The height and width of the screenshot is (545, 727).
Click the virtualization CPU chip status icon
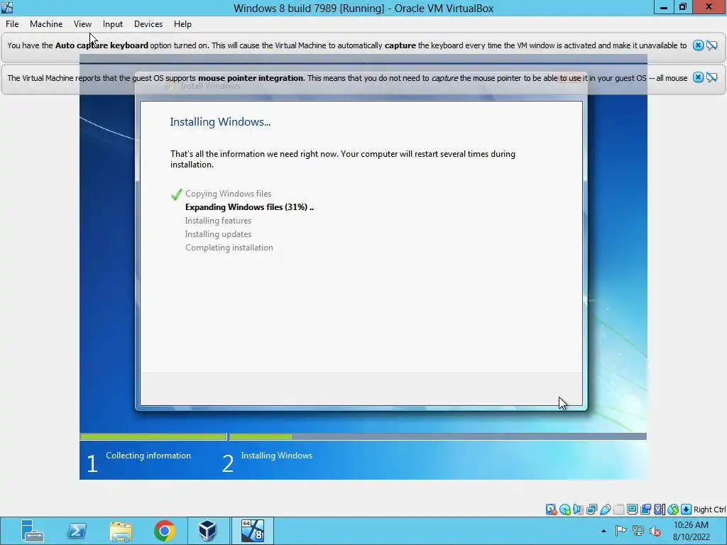pos(659,510)
